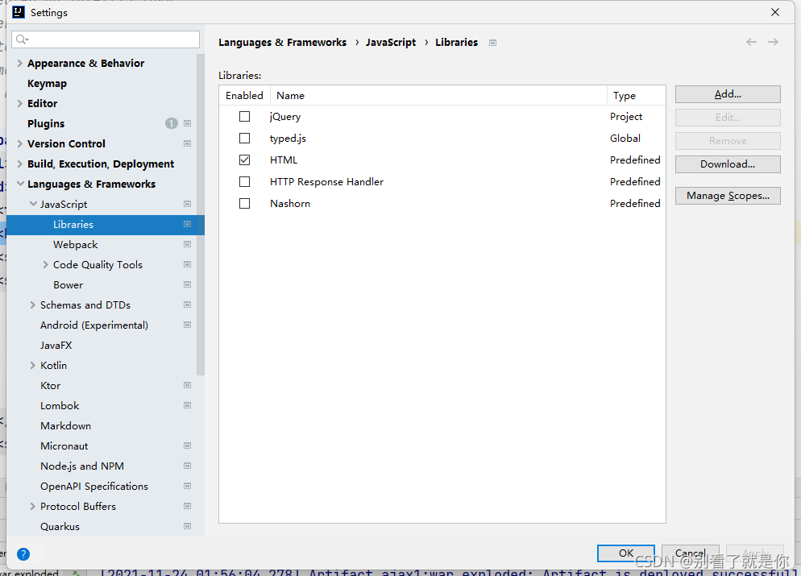
Task: Click the Plugins update count badge
Action: (x=171, y=123)
